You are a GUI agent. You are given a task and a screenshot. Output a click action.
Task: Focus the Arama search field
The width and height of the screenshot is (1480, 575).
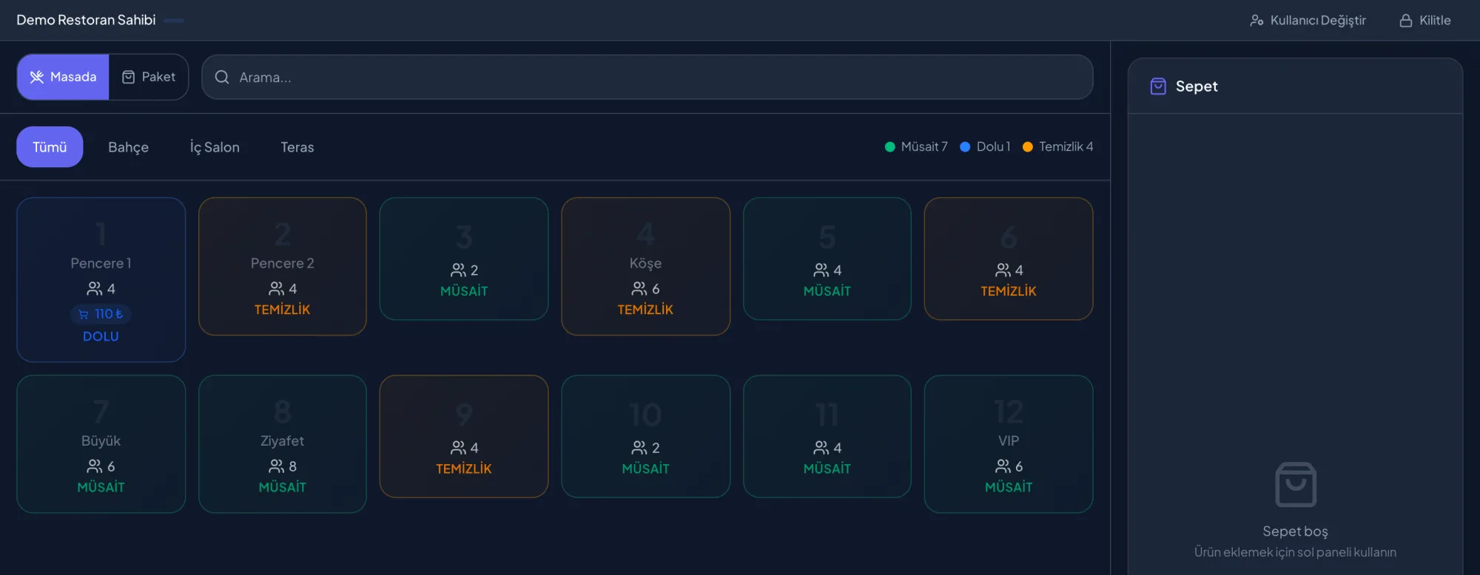pos(647,77)
